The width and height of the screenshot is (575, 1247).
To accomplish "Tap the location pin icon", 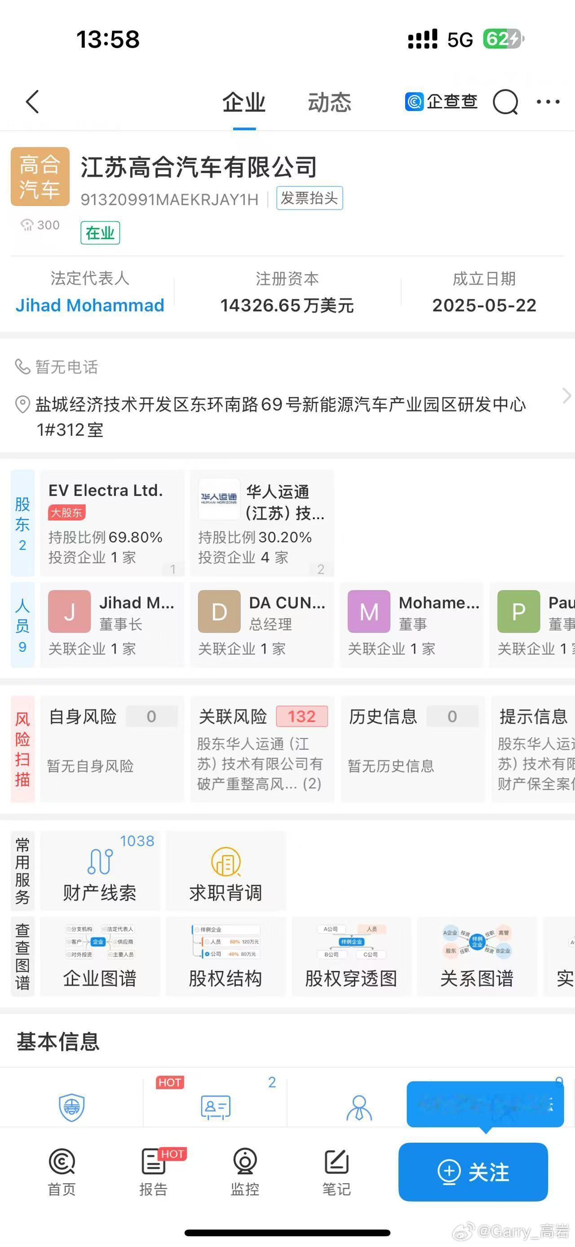I will click(x=22, y=404).
